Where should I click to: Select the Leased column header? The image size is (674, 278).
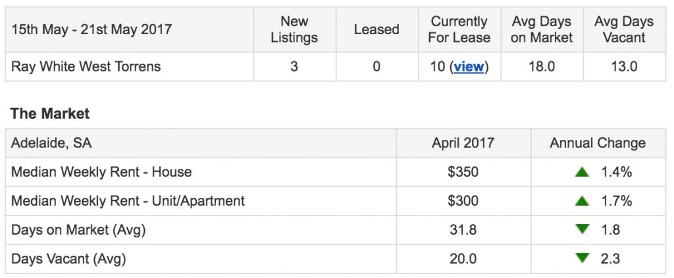pyautogui.click(x=376, y=30)
